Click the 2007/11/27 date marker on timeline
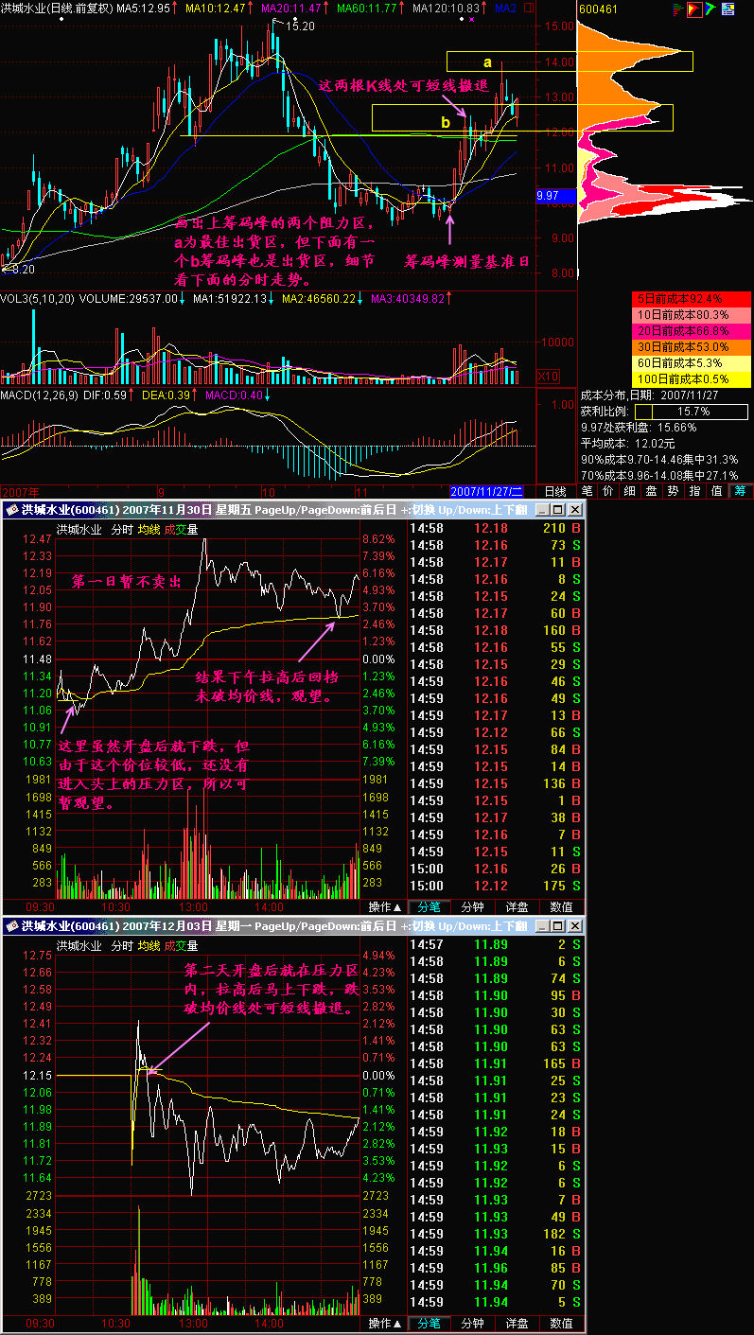 (486, 492)
